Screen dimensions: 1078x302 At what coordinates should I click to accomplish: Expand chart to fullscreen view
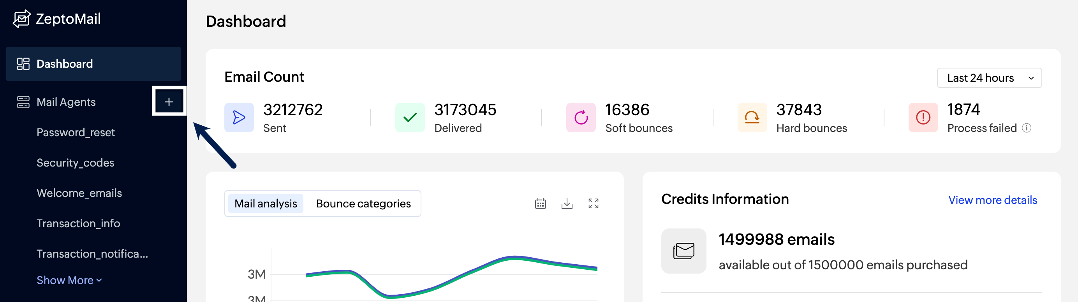tap(593, 204)
